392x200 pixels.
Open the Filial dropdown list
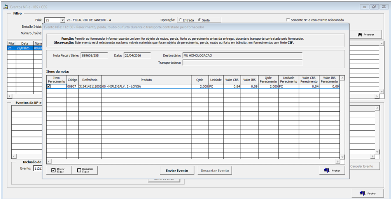(62, 20)
